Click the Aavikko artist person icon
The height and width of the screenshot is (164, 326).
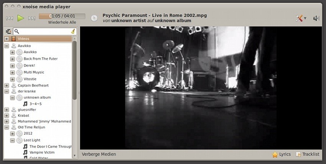pyautogui.click(x=14, y=46)
